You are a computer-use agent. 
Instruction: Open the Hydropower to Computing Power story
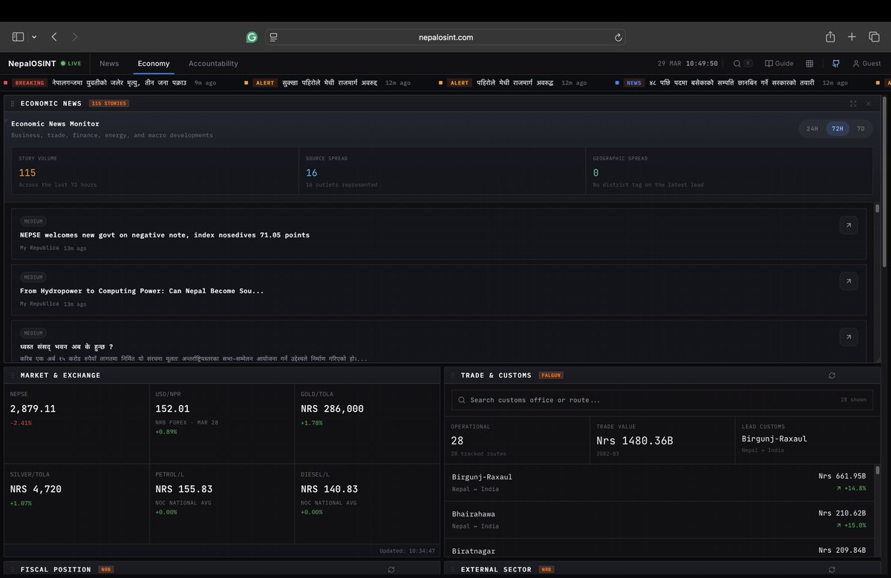[x=142, y=291]
